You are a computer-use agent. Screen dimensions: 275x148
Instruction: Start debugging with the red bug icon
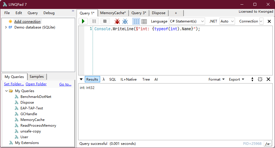point(117,21)
